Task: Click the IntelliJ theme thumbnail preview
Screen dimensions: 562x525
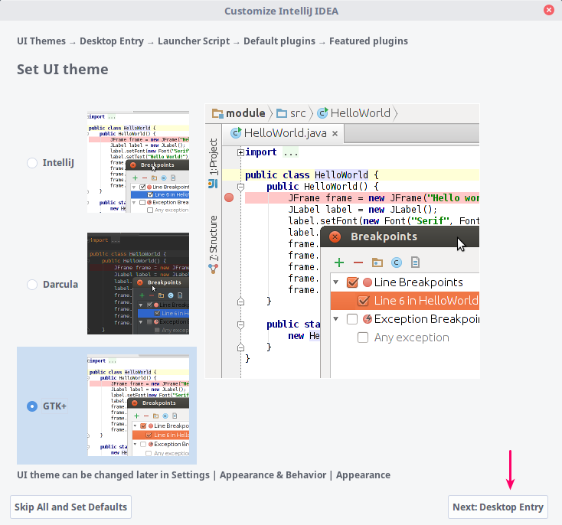Action: [x=138, y=162]
